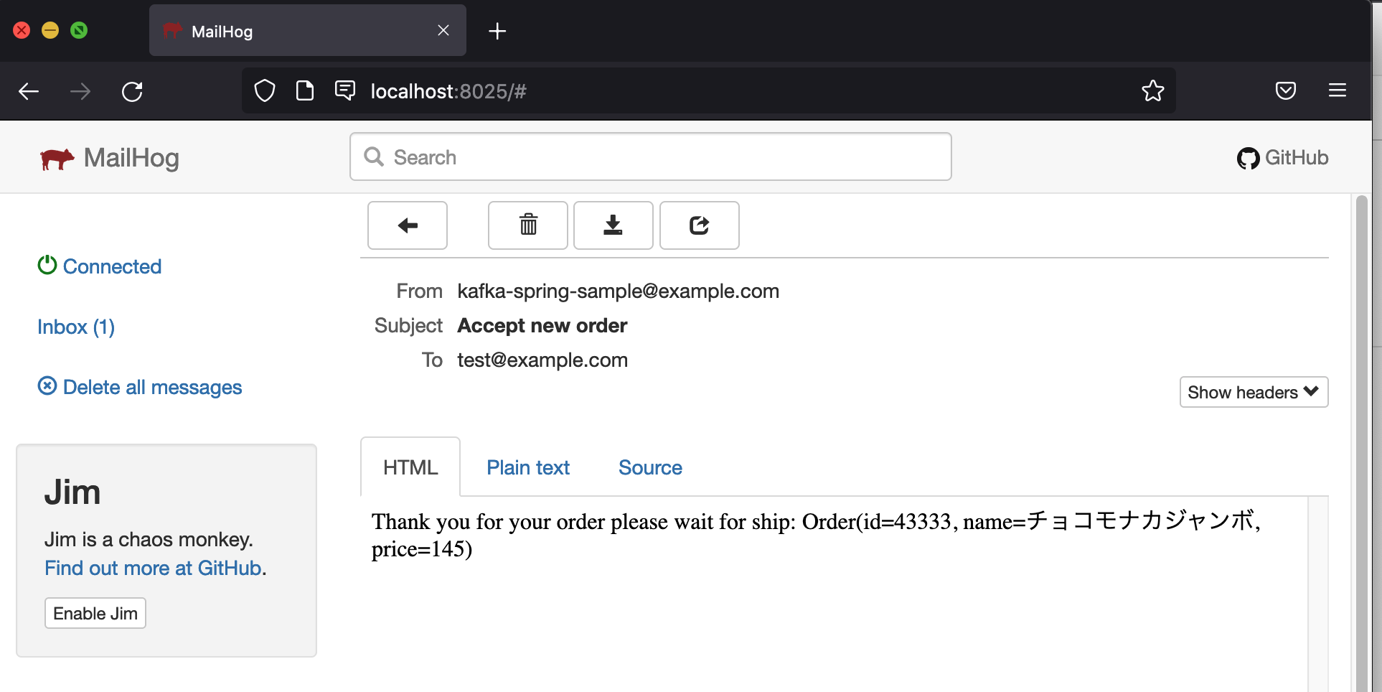
Task: Open the Find out more at GitHub link
Action: tap(153, 568)
